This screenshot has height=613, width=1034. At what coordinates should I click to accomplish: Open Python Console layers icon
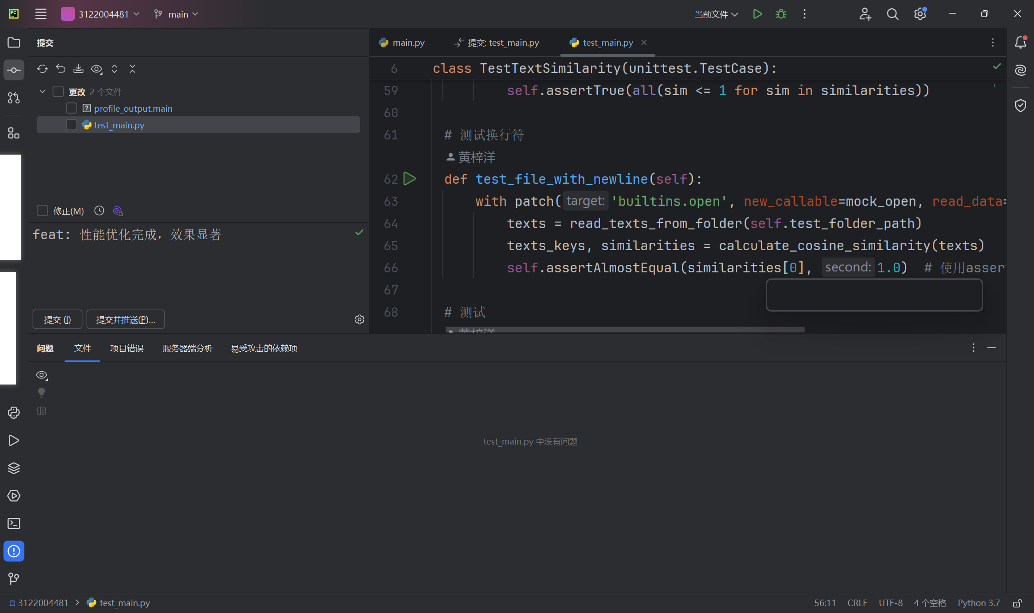click(x=14, y=468)
